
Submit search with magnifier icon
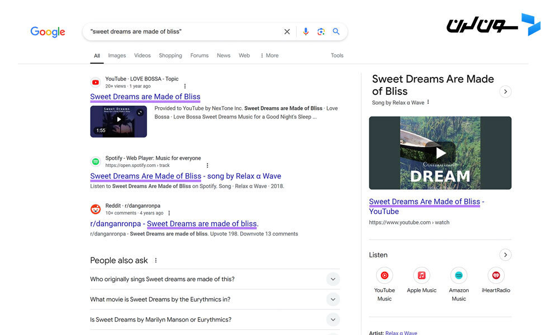coord(336,31)
